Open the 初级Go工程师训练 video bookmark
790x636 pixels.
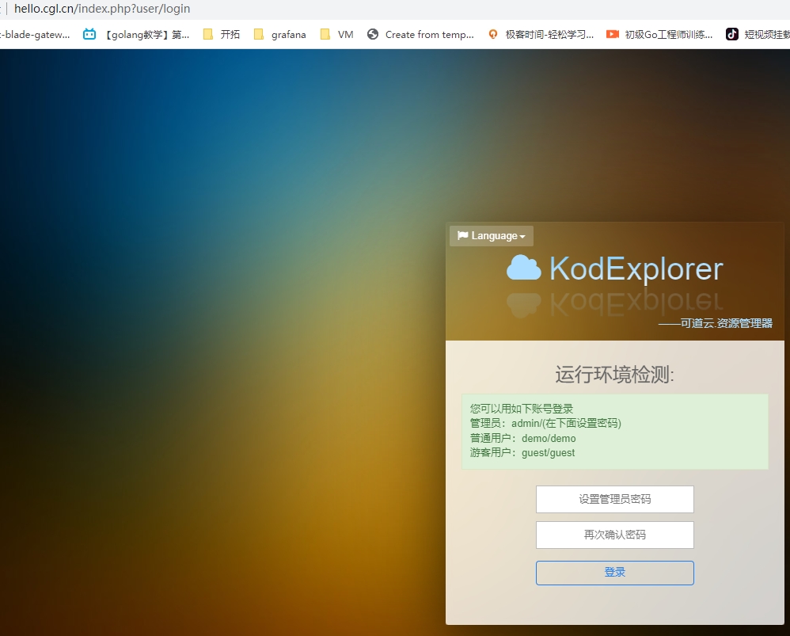coord(659,34)
